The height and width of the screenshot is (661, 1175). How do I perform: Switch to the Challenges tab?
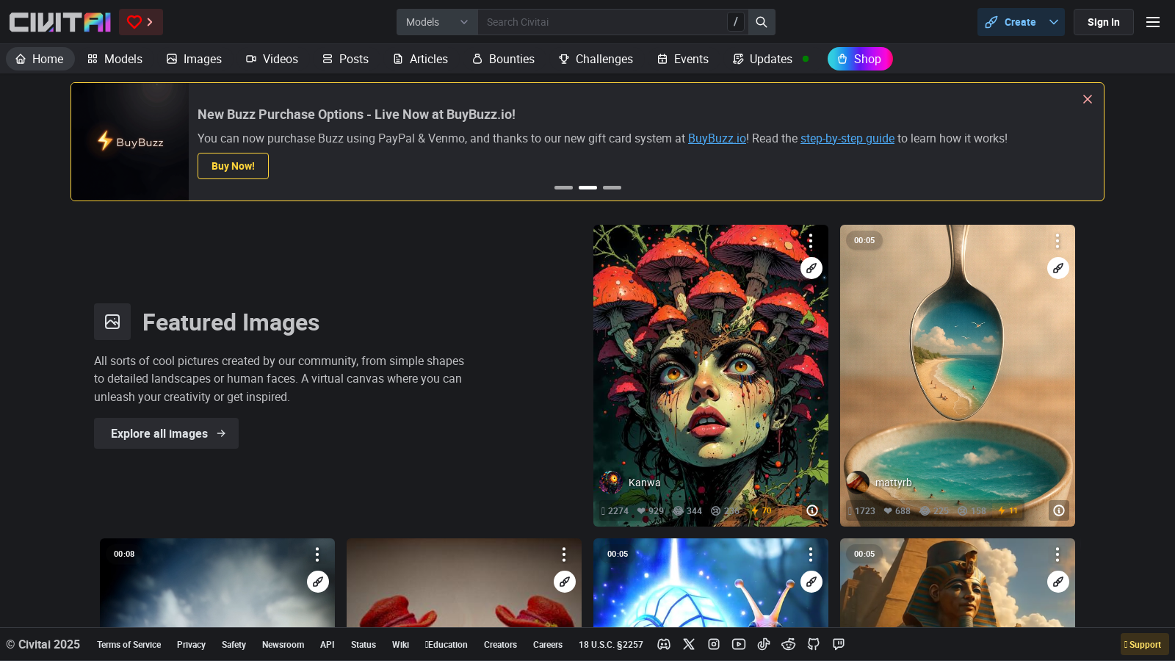point(596,59)
